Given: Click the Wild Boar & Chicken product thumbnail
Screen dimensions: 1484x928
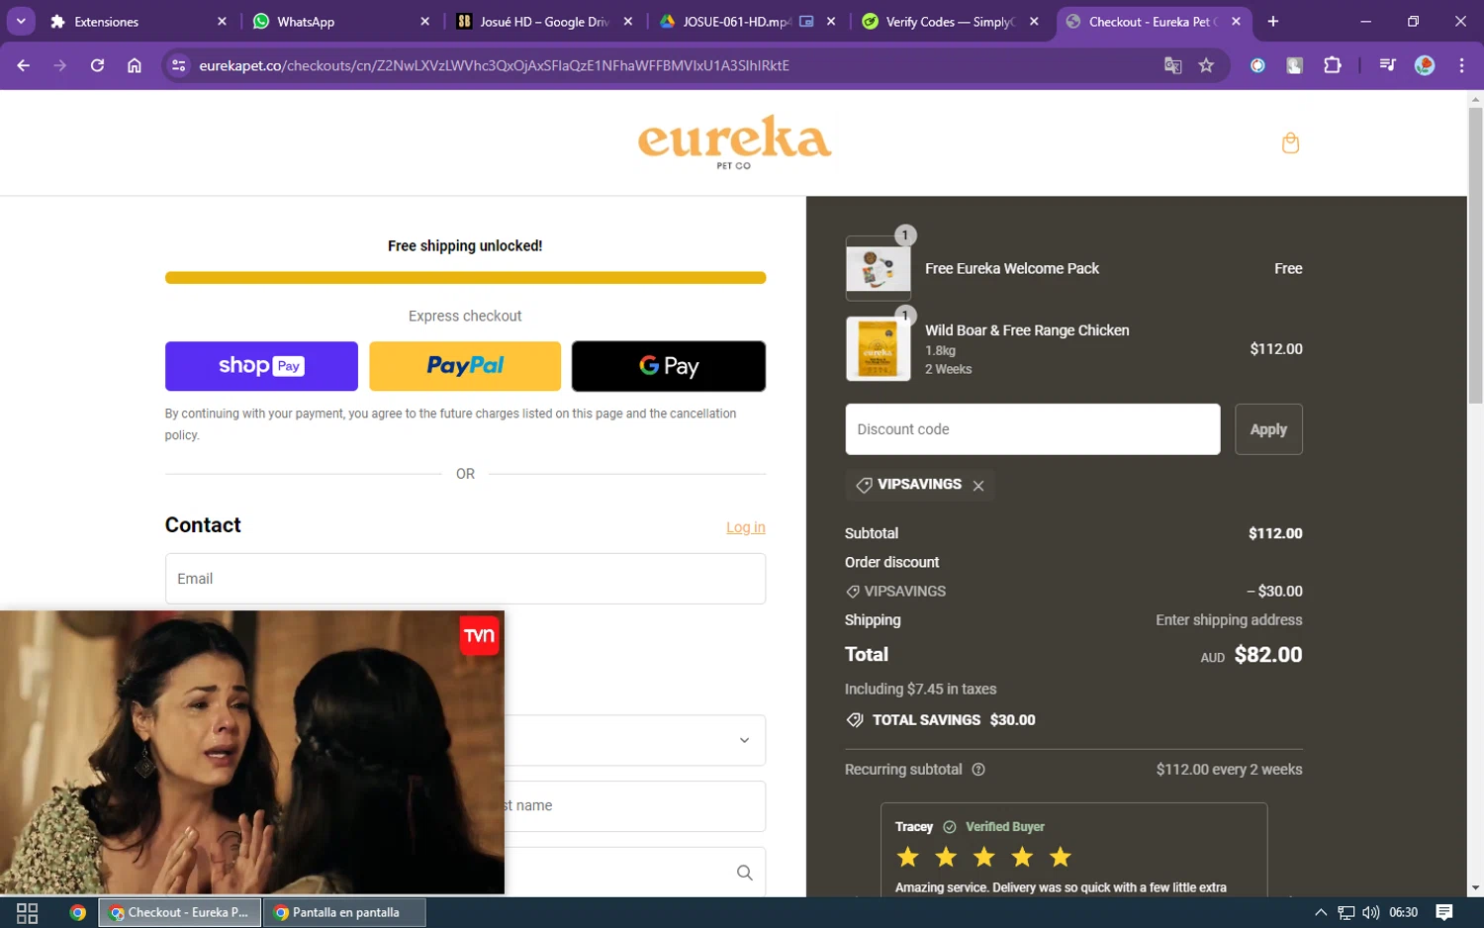Looking at the screenshot, I should coord(879,348).
